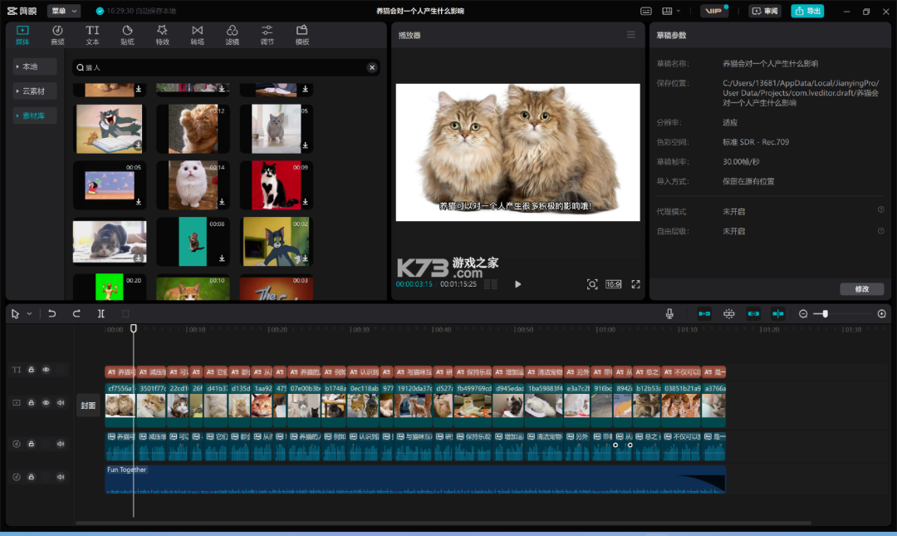Toggle auto snapping on the timeline
The height and width of the screenshot is (536, 897).
tap(729, 314)
